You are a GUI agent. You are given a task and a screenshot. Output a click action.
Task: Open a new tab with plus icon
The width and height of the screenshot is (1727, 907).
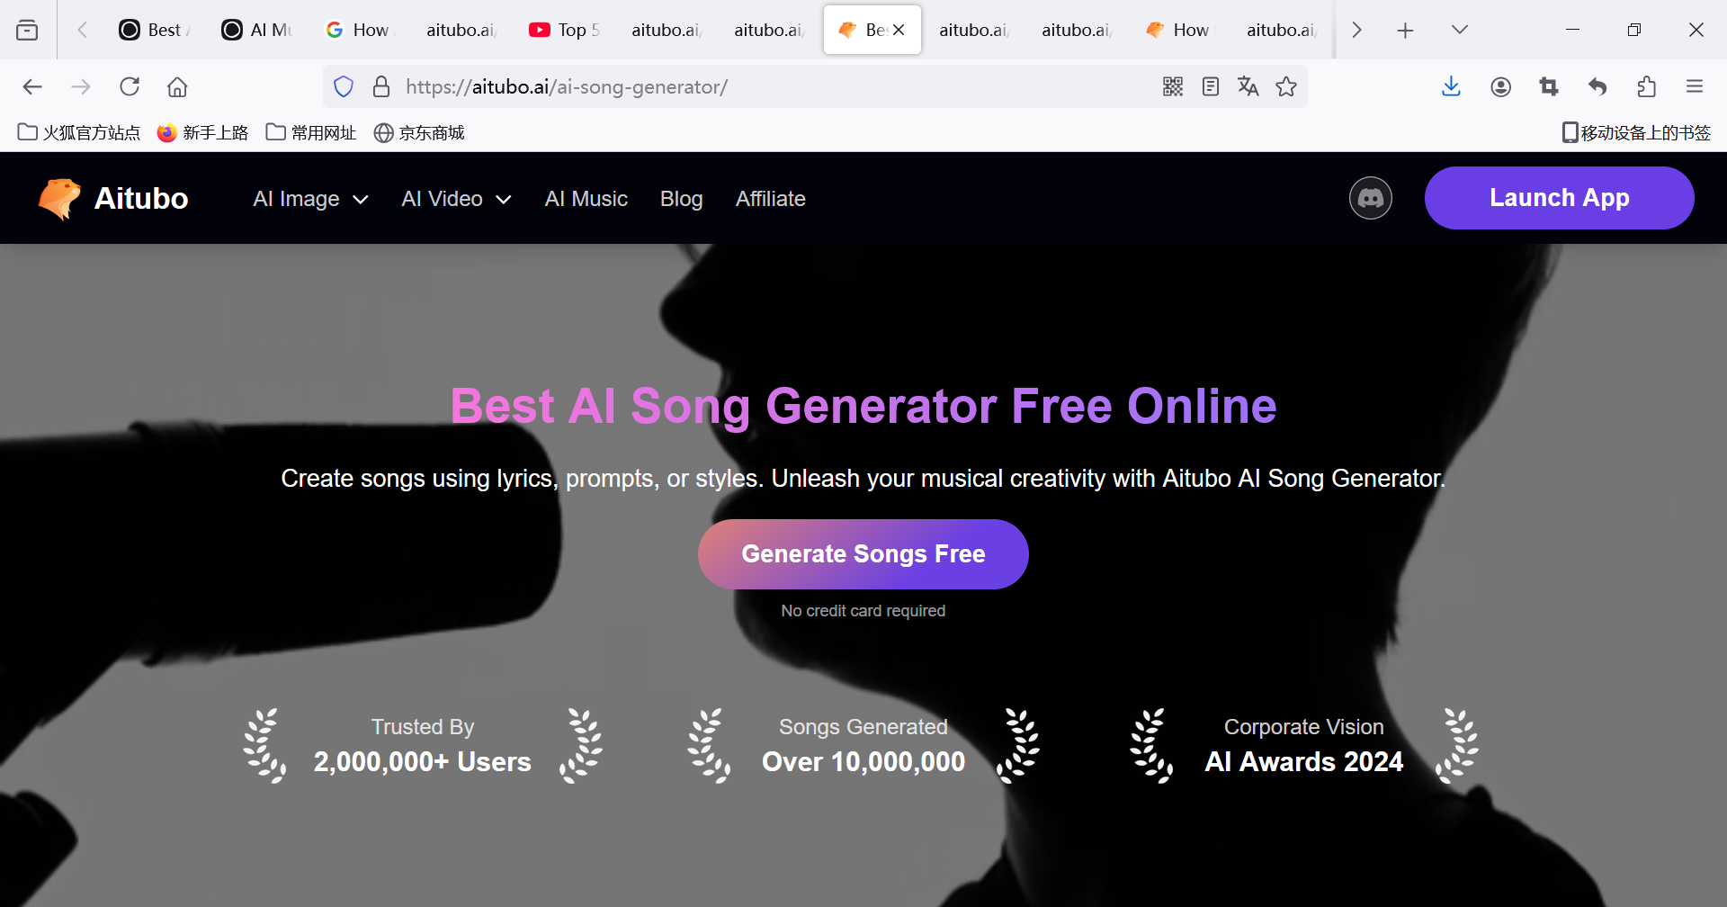1405,31
